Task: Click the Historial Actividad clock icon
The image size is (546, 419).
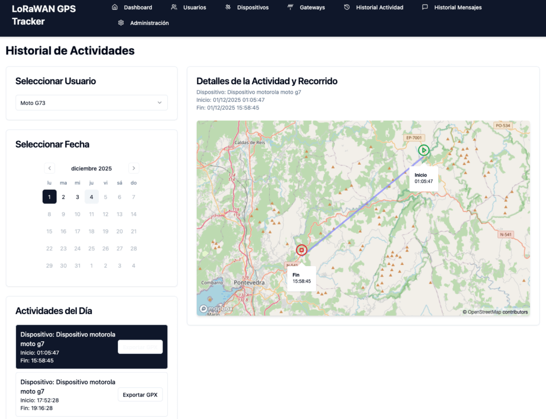Action: point(347,7)
